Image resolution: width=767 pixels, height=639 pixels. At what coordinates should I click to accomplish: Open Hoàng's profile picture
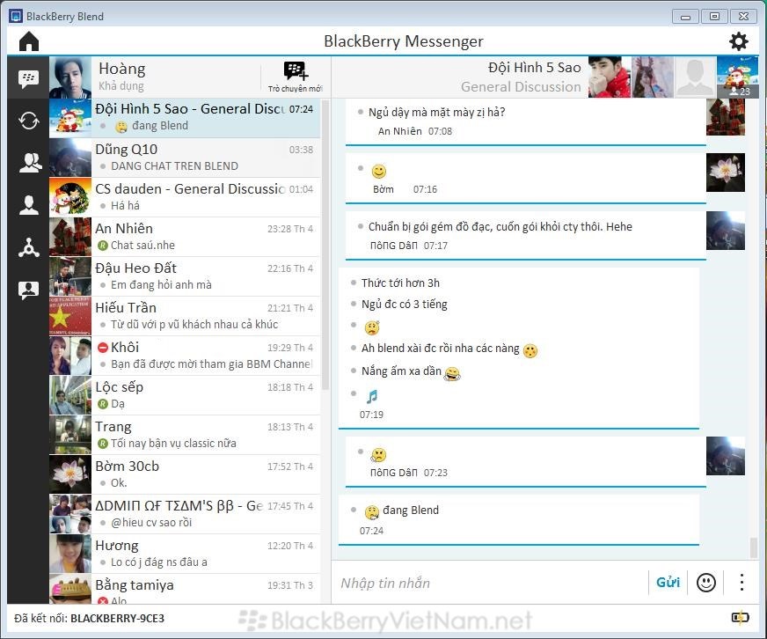(70, 77)
